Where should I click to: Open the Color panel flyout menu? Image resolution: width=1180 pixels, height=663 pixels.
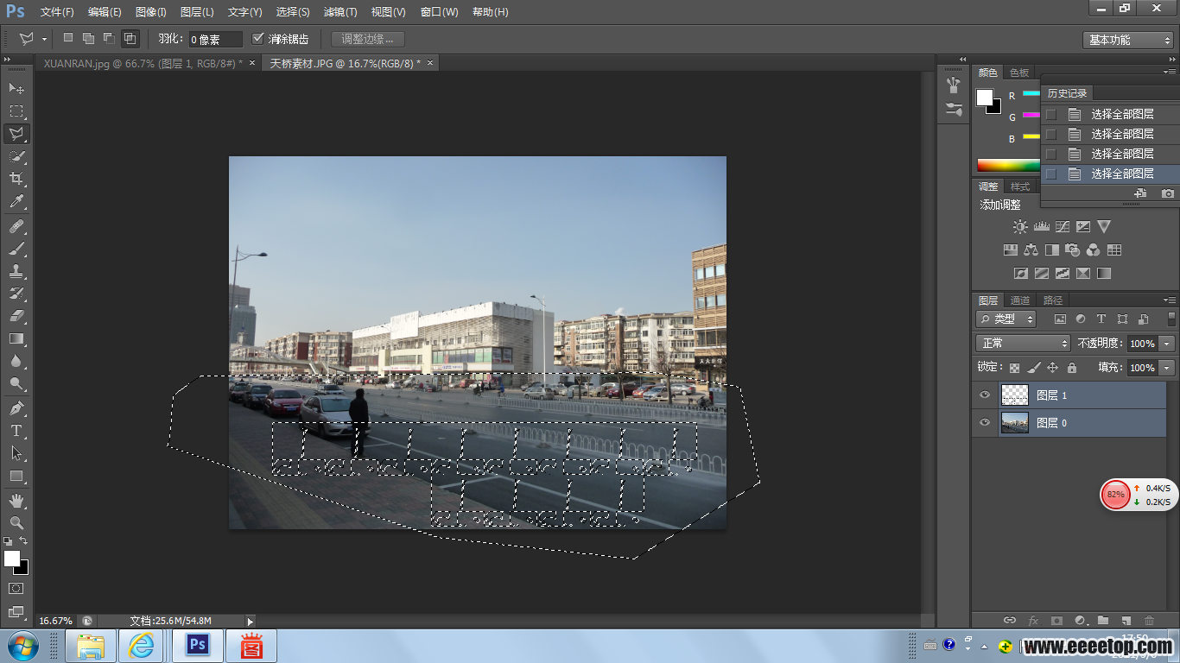(x=1169, y=73)
